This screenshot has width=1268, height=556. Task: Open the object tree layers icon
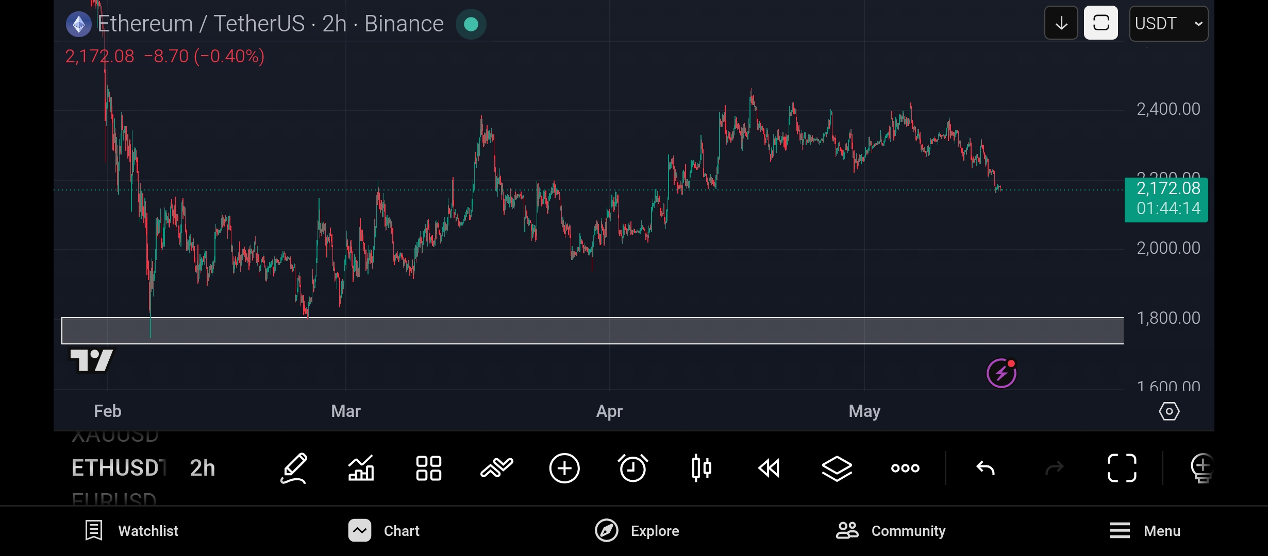[837, 468]
